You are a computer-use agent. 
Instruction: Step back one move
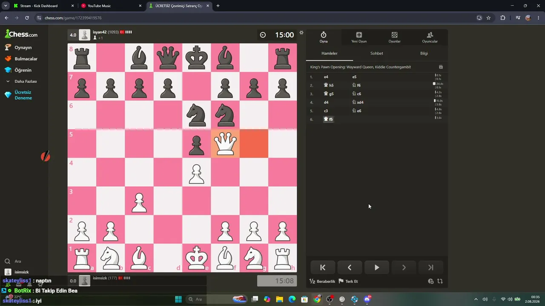tap(350, 267)
